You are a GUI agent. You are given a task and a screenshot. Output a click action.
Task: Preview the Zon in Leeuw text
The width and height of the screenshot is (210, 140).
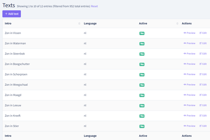click(x=189, y=105)
